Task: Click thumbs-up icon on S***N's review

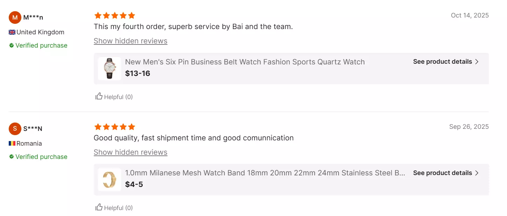Action: click(x=99, y=207)
